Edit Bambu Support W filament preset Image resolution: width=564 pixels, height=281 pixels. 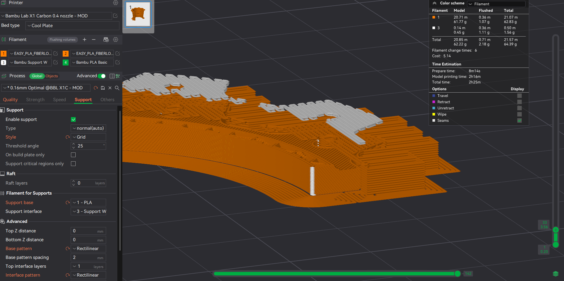[x=56, y=62]
